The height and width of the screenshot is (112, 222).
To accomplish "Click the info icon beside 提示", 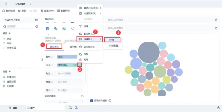I will [x=52, y=90].
